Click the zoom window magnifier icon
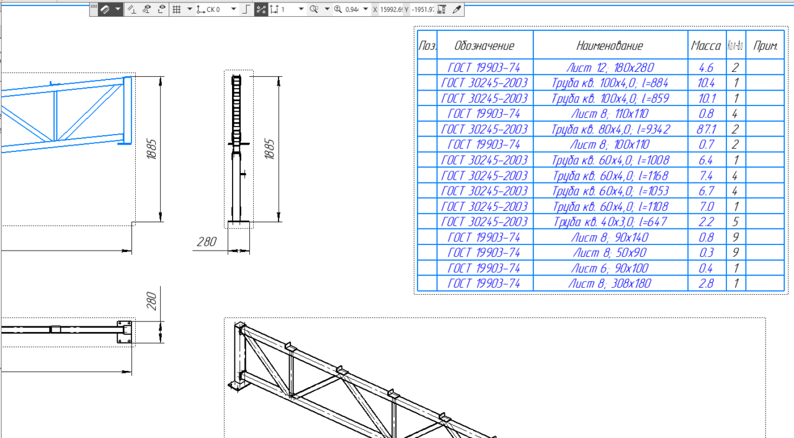The height and width of the screenshot is (438, 794). coord(314,9)
